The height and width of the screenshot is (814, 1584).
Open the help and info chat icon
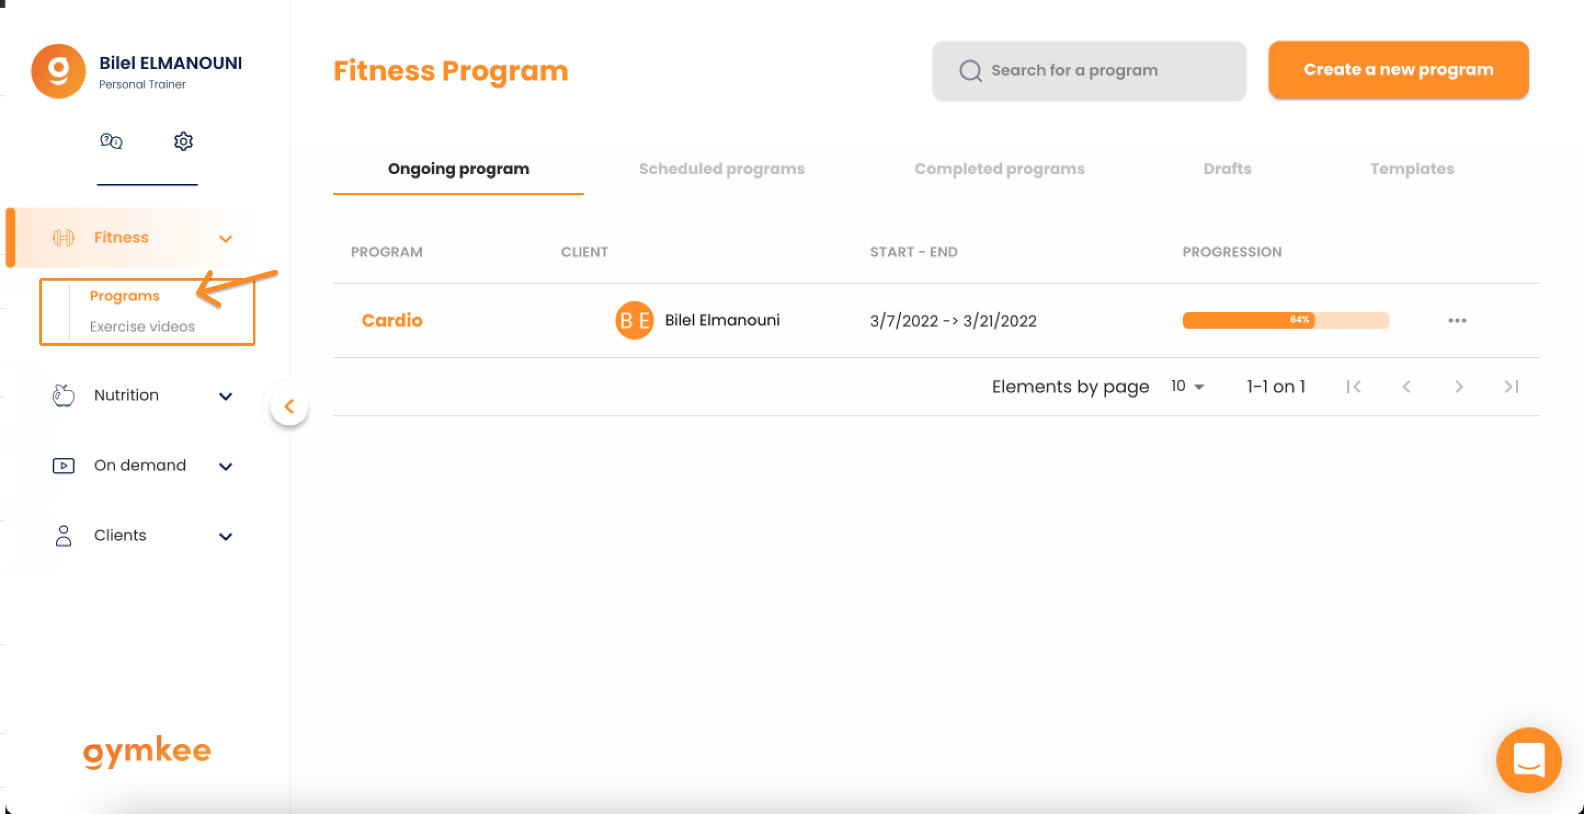pyautogui.click(x=111, y=141)
